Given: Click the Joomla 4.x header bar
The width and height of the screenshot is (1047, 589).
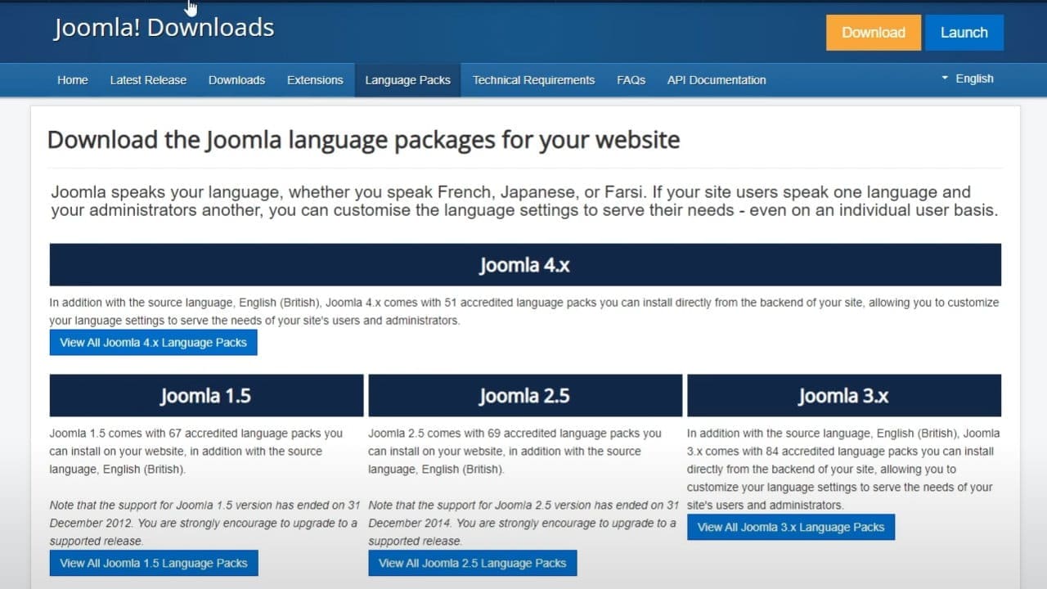Looking at the screenshot, I should click(x=525, y=265).
